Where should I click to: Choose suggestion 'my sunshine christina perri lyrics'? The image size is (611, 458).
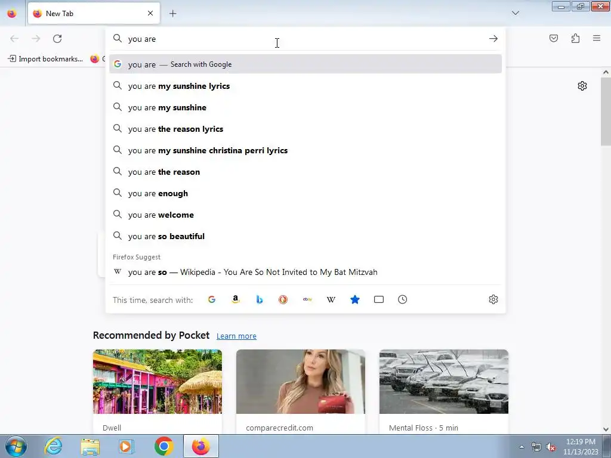(305, 150)
